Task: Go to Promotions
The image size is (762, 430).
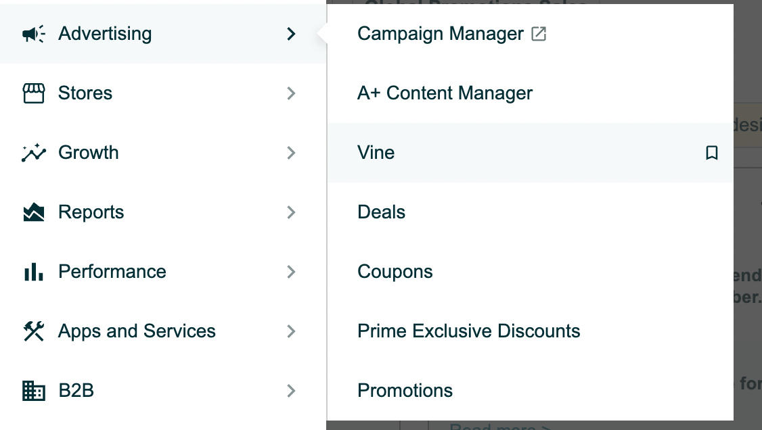Action: click(405, 391)
